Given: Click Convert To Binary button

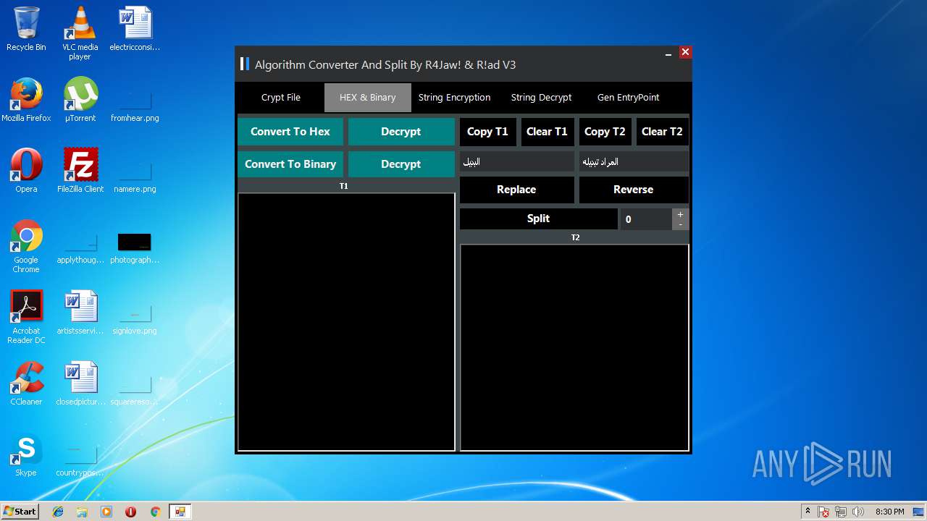Looking at the screenshot, I should pos(290,164).
